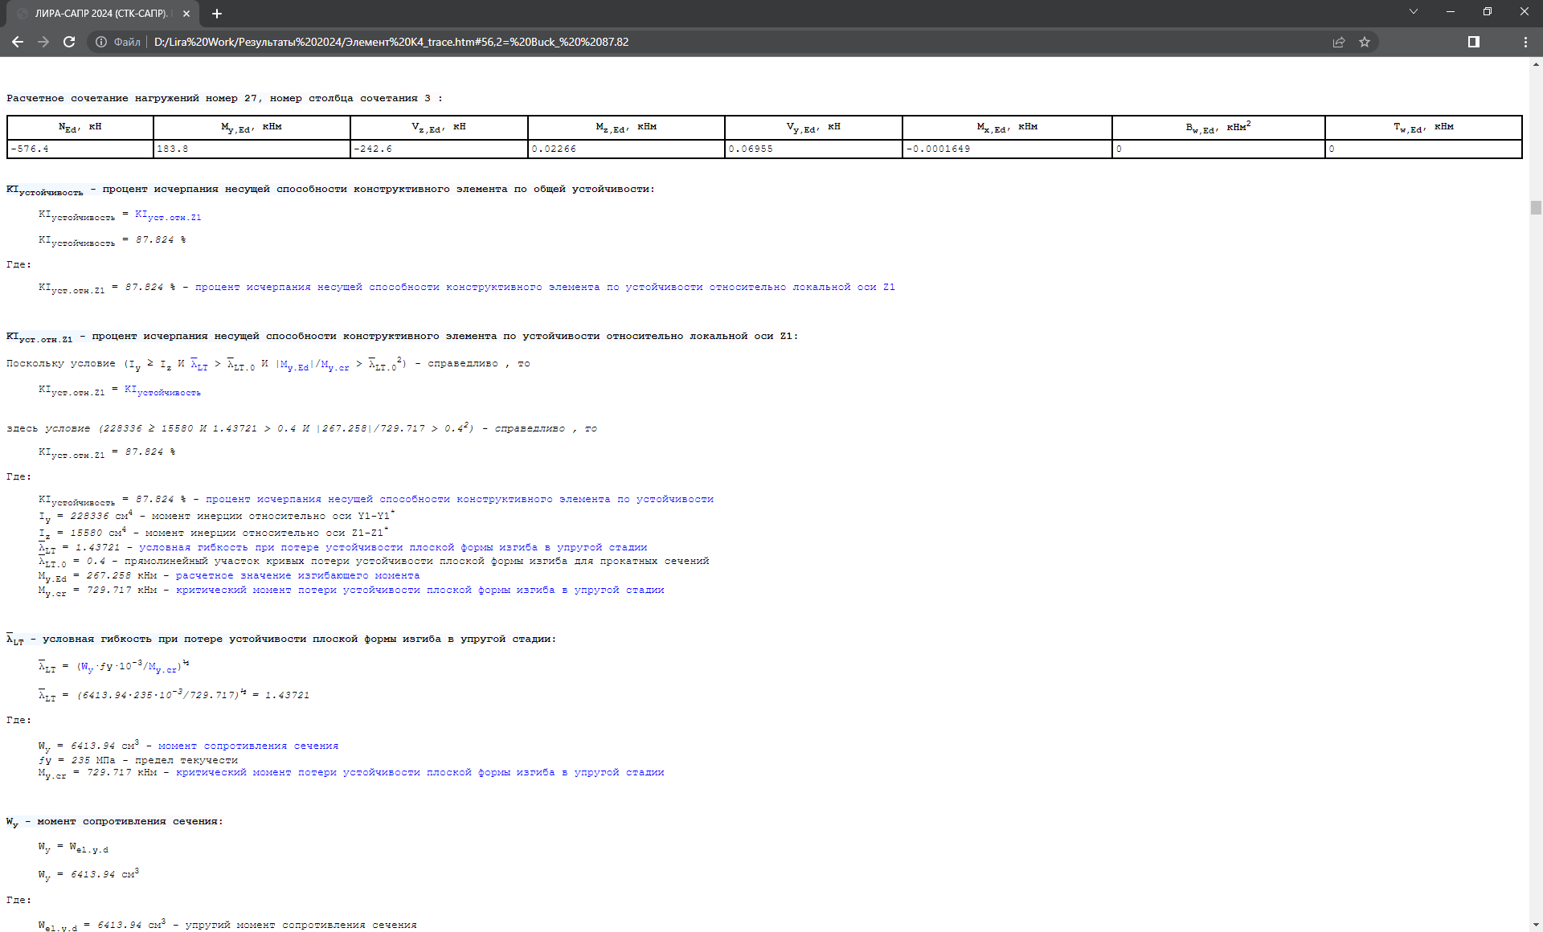
Task: Open new tab with plus button
Action: coord(217,14)
